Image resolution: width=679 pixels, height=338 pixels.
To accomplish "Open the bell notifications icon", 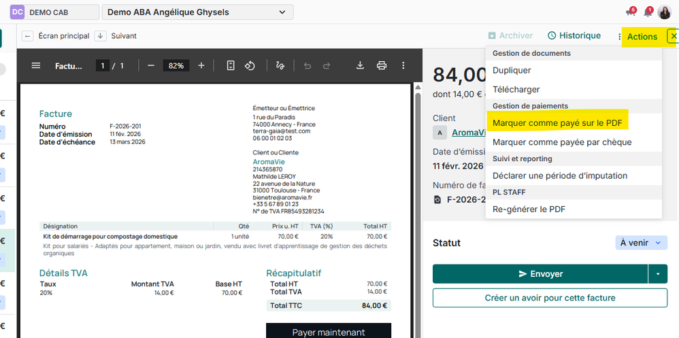I will point(648,12).
